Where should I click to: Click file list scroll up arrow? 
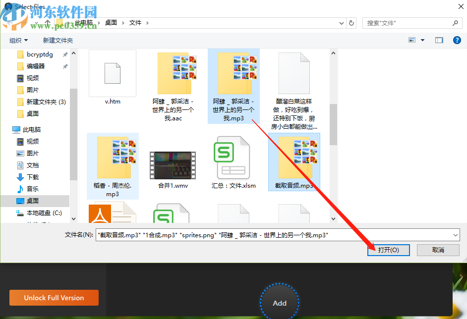point(333,53)
